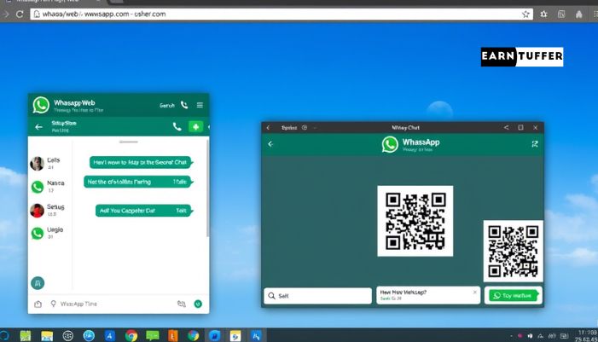Click the green plus button in chat header
Screen dimensions: 598x342
pyautogui.click(x=195, y=126)
